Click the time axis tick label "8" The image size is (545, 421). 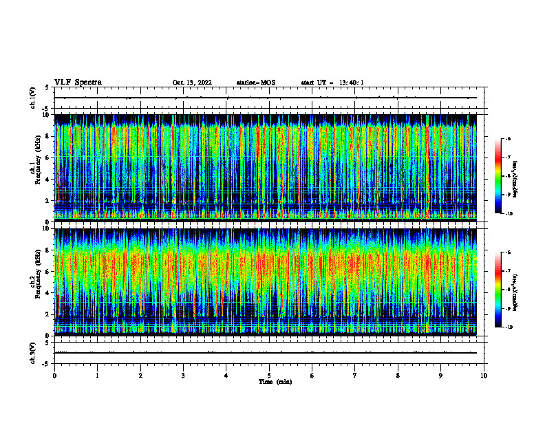pos(398,376)
